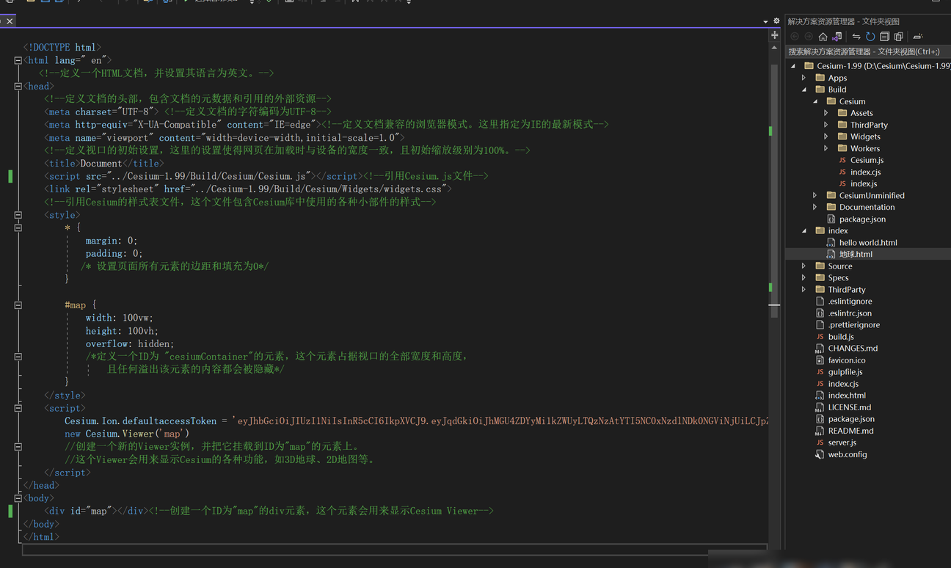Collapse the <style> block in the code editor

coord(18,215)
